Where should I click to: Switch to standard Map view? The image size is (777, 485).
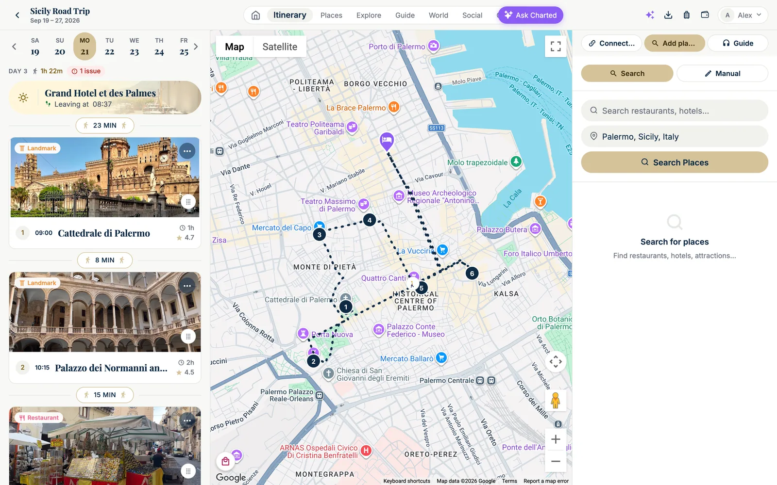[235, 47]
